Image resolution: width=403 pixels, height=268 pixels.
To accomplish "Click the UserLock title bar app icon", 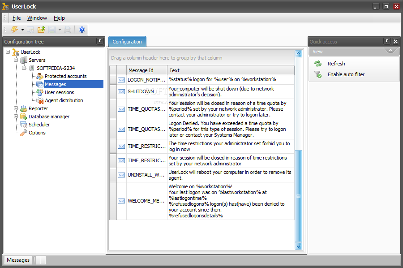I will 5,6.
